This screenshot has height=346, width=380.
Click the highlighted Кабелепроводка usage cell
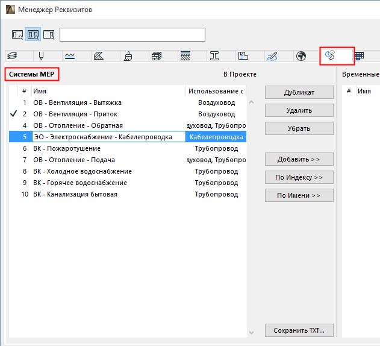216,137
